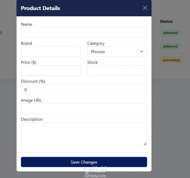
Task: Click the Price ($) input field
Action: pyautogui.click(x=51, y=71)
